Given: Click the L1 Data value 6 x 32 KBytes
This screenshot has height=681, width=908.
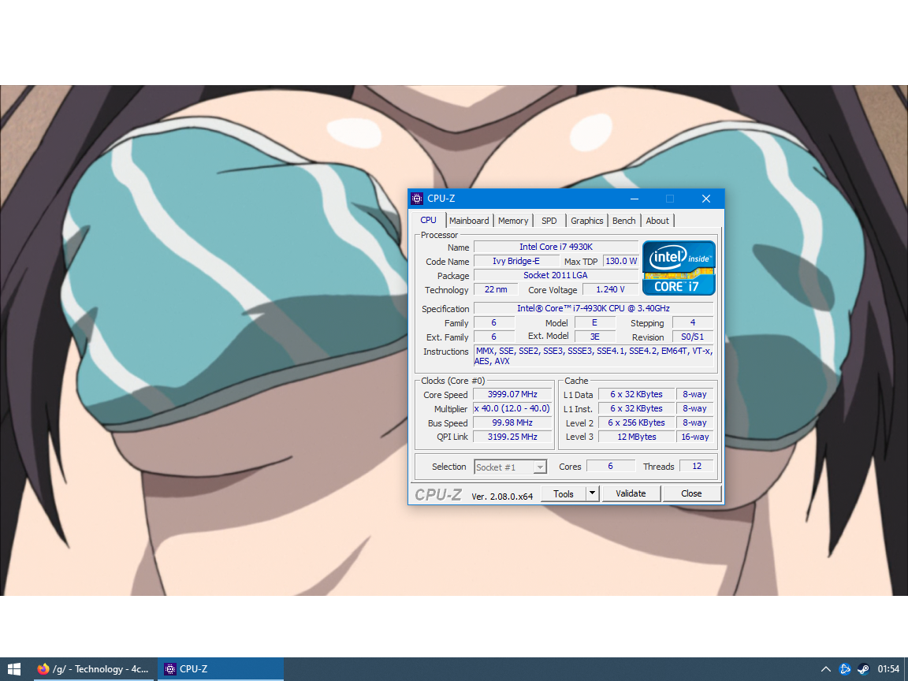Looking at the screenshot, I should click(636, 394).
